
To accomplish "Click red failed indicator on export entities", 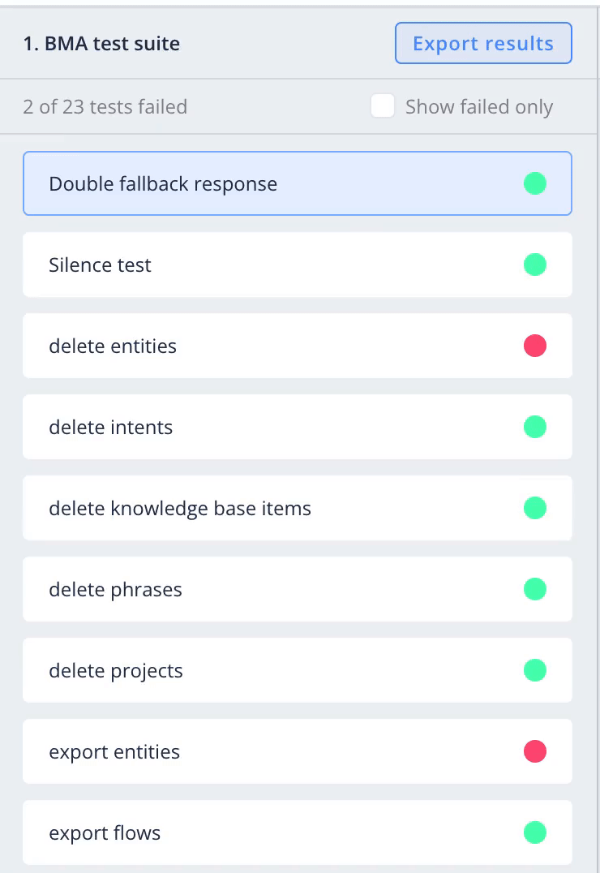I will (535, 751).
